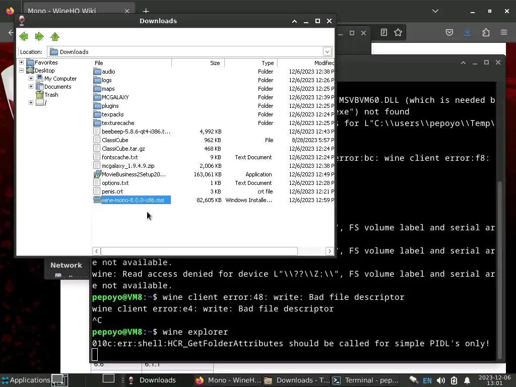Select the wine-mono-8.0.0-x86.msi file name
The height and width of the screenshot is (387, 516).
point(133,200)
